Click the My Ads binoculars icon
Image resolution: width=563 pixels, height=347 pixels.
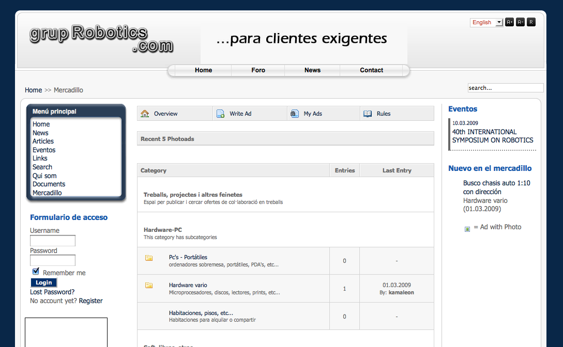pyautogui.click(x=295, y=114)
